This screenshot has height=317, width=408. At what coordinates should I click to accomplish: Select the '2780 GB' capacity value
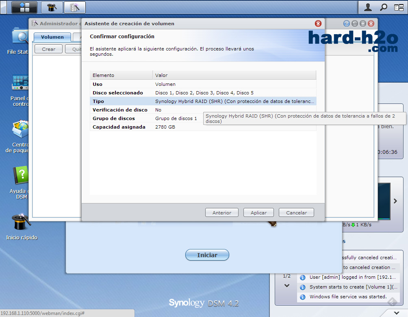coord(165,127)
